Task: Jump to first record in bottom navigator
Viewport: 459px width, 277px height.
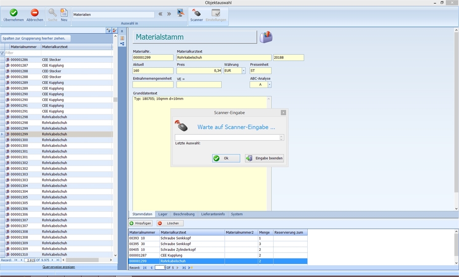Action: pyautogui.click(x=145, y=268)
